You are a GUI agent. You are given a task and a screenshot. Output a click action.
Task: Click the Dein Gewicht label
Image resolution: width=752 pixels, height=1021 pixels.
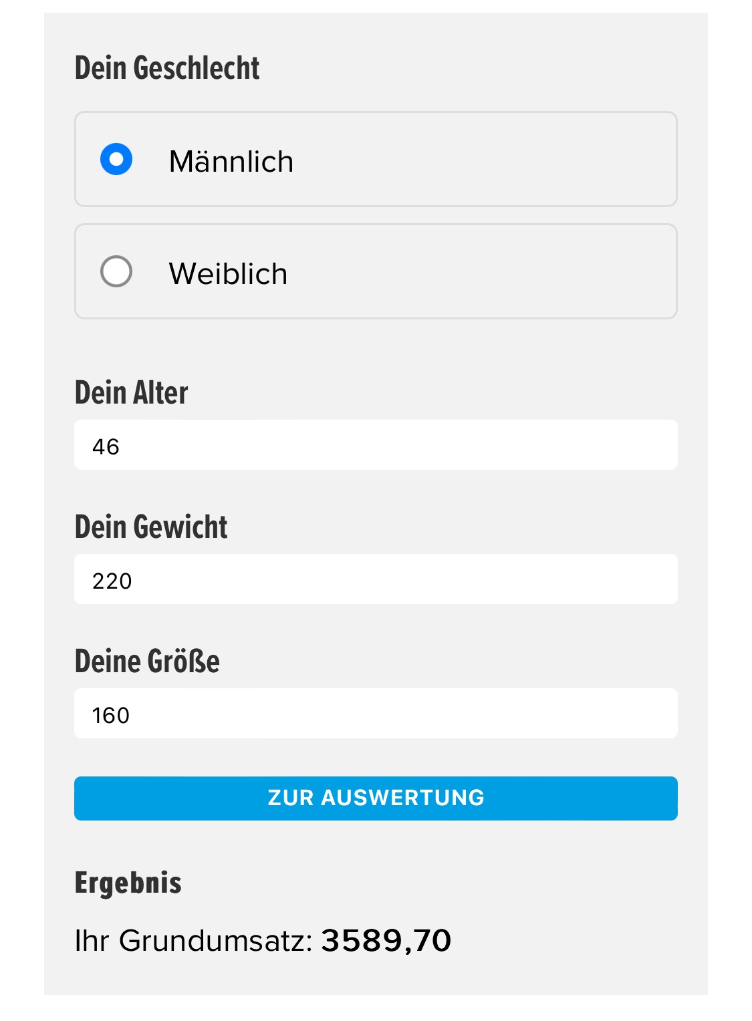tap(151, 527)
